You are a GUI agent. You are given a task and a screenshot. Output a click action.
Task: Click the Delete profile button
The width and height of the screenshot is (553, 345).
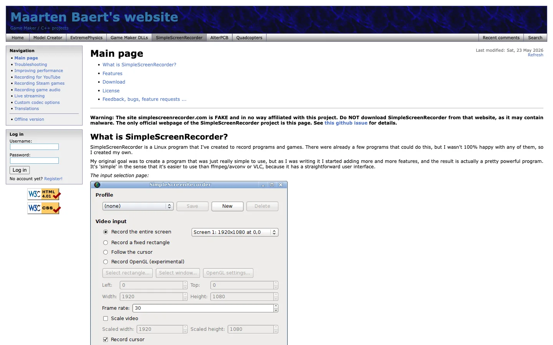(x=262, y=206)
